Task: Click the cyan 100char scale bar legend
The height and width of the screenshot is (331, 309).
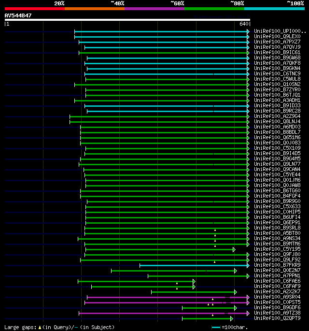Action: point(216,328)
